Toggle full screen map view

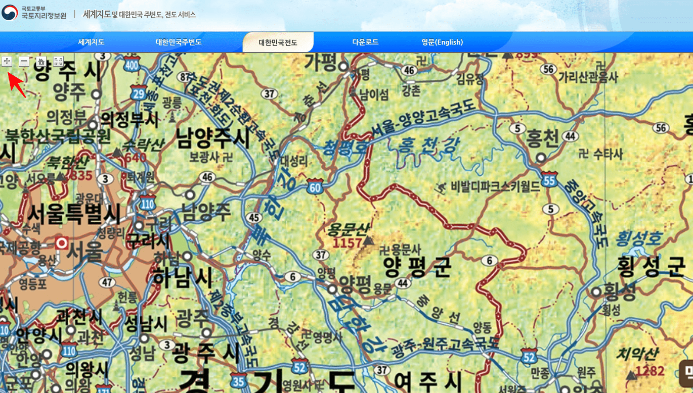tap(58, 62)
